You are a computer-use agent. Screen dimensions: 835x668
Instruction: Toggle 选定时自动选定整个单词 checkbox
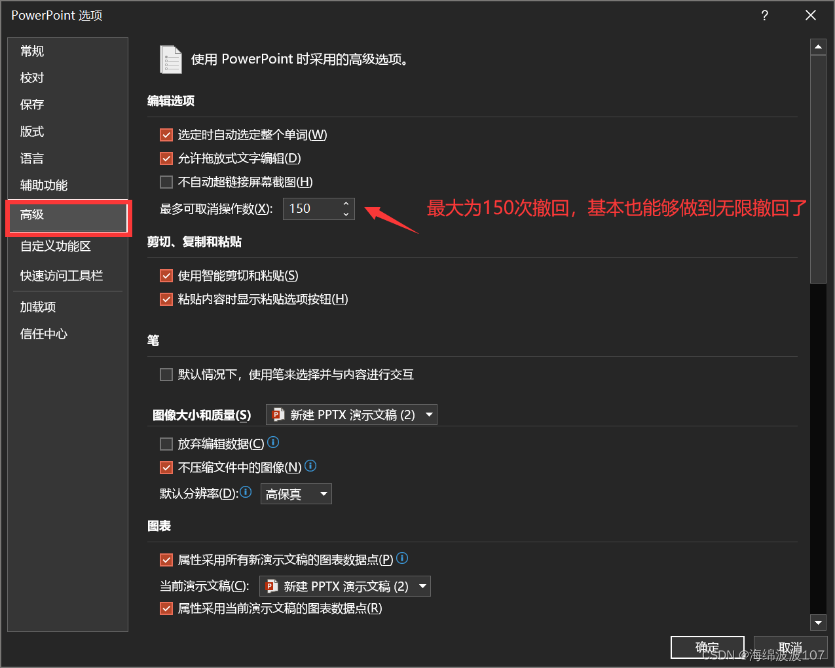[166, 135]
